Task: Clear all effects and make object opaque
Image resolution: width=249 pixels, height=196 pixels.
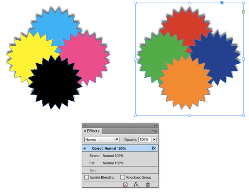Action: (x=125, y=184)
